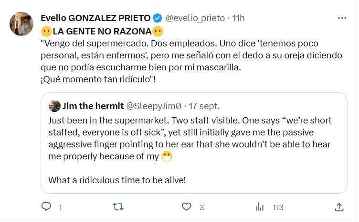
Task: Click the blue verified badge
Action: [x=157, y=19]
